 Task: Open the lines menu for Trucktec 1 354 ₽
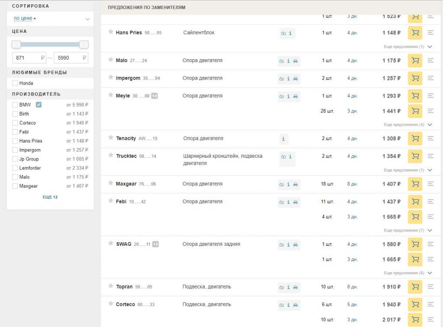(x=430, y=156)
